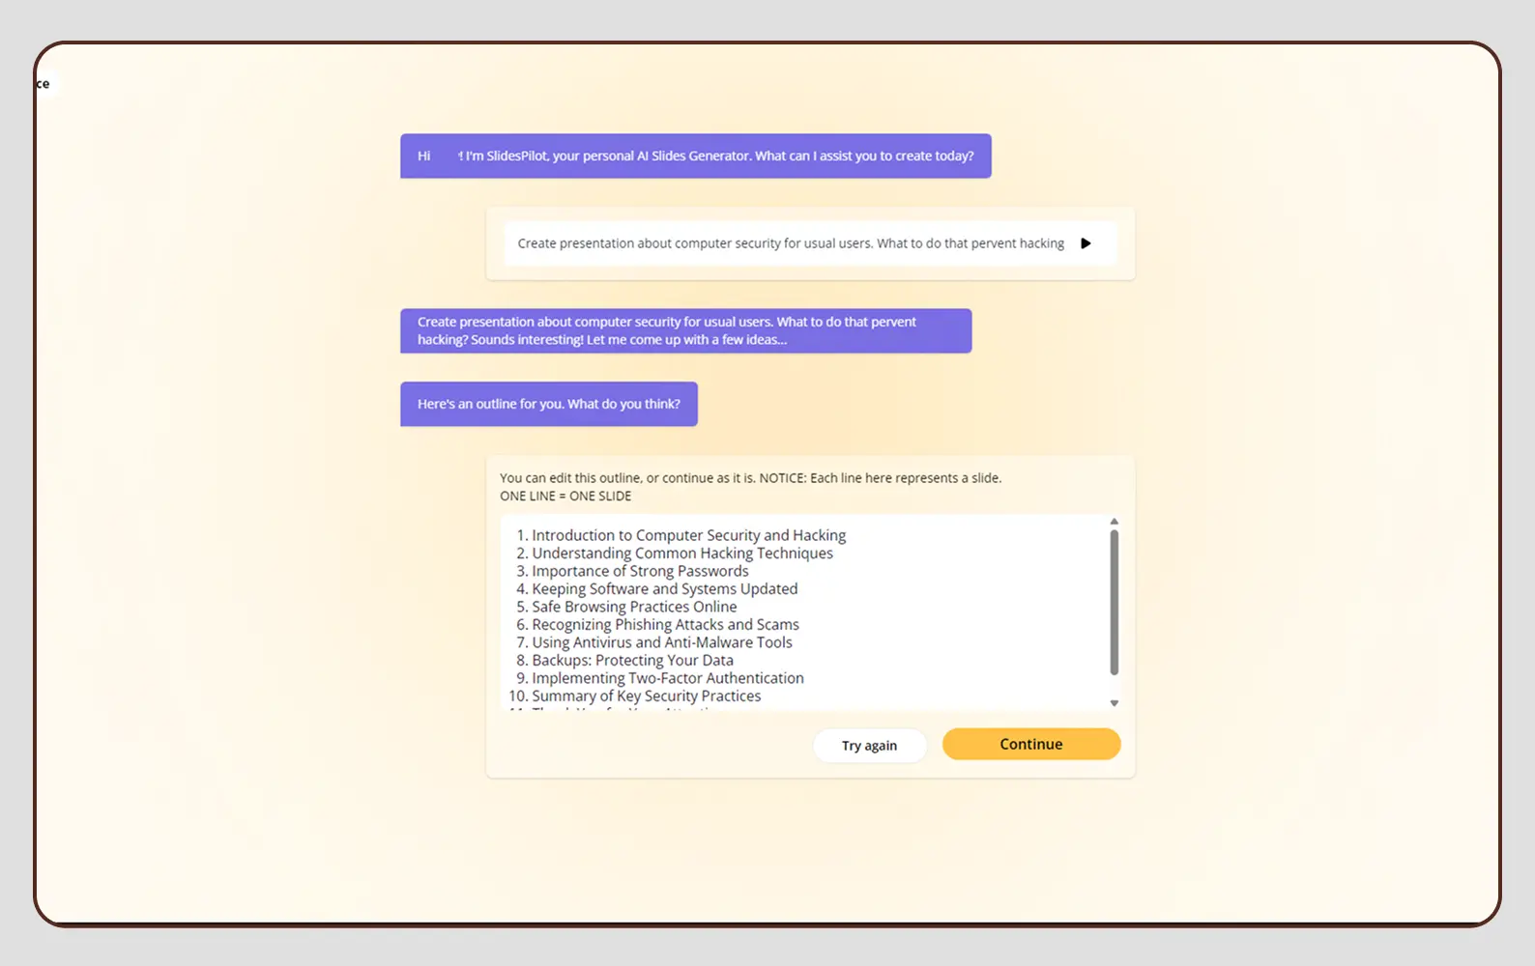This screenshot has width=1535, height=966.
Task: Click 'Recognizing Phishing Attacks and Scams' line
Action: tap(665, 625)
